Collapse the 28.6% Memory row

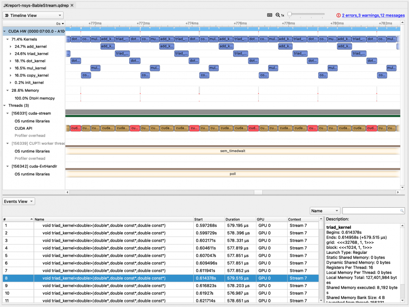tap(8, 90)
